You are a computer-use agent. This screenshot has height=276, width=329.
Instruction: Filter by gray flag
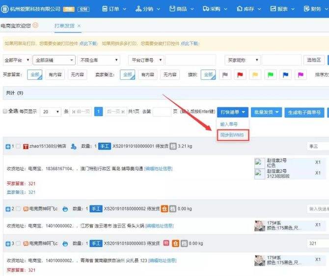point(225,75)
